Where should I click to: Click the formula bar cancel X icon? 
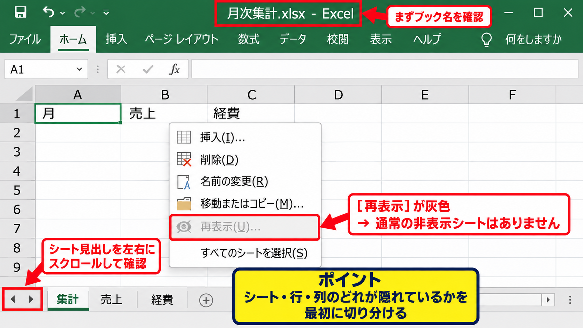tap(121, 69)
